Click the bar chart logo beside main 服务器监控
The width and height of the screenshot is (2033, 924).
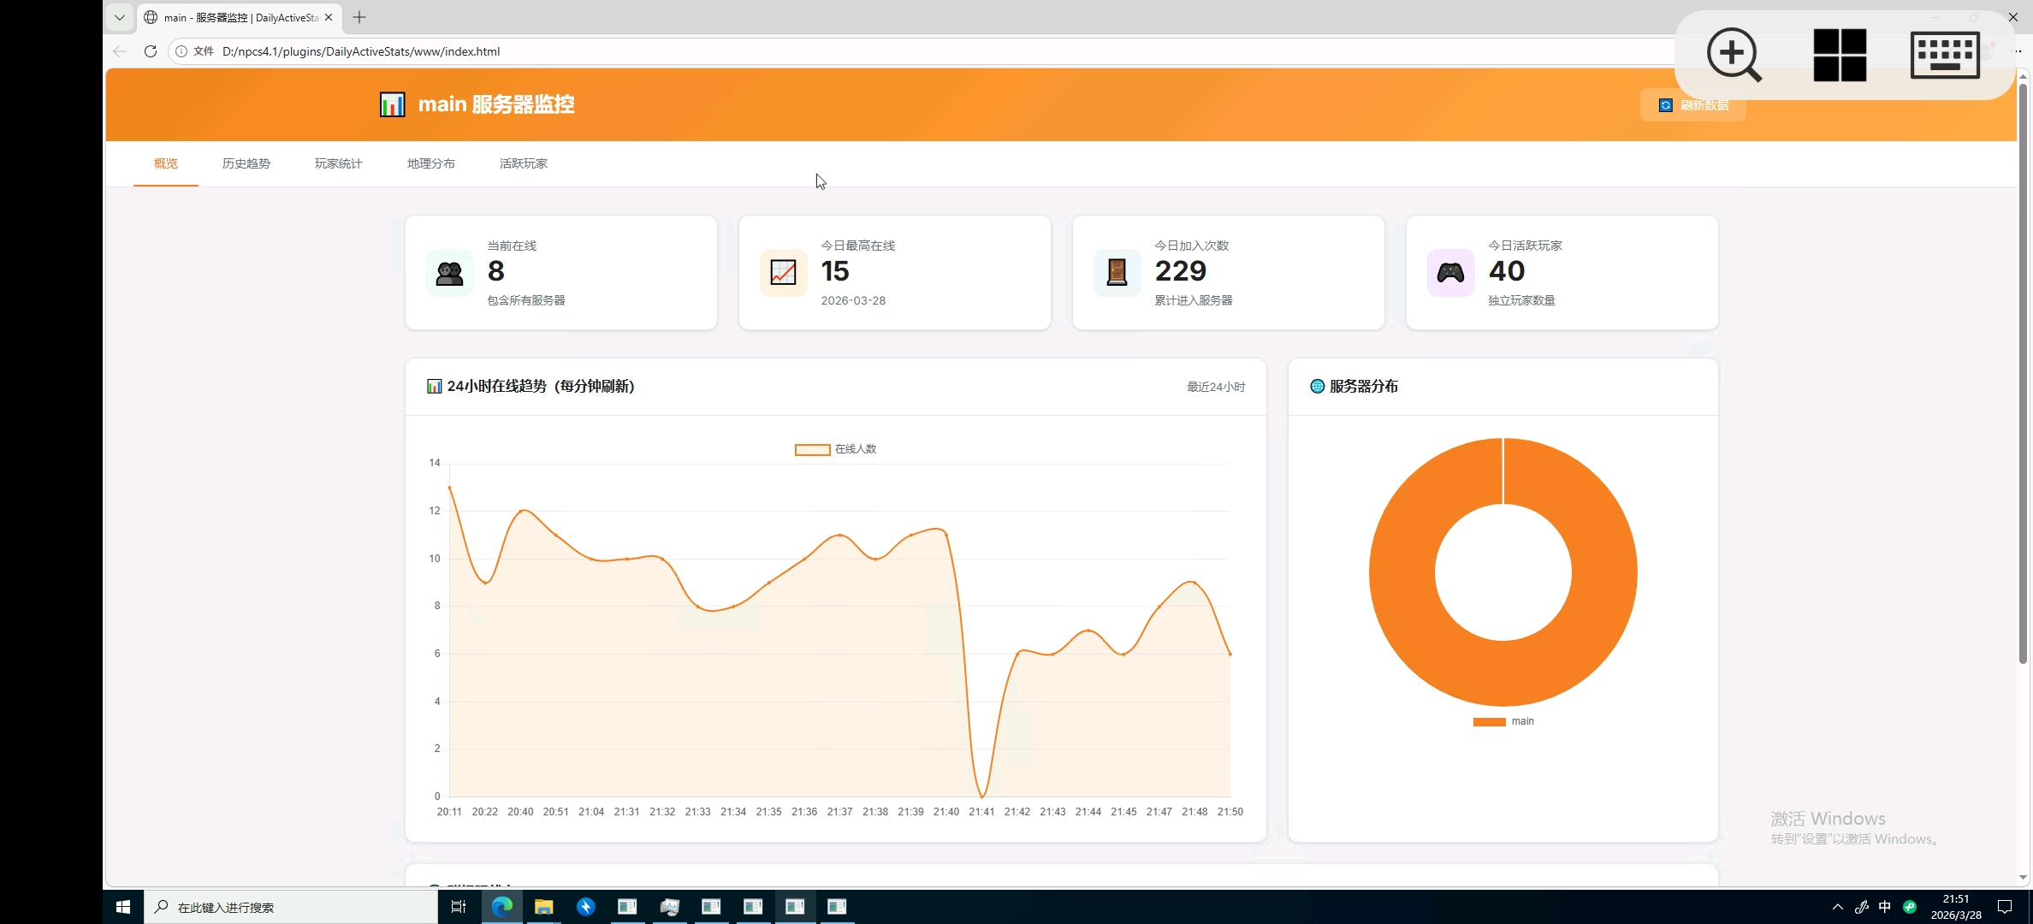point(392,104)
